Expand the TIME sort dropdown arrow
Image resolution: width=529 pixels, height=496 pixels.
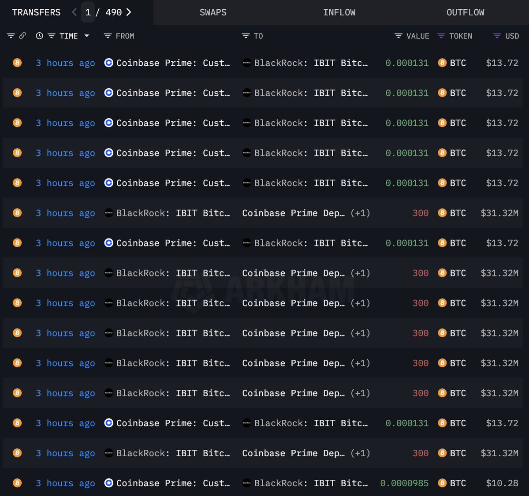coord(87,36)
